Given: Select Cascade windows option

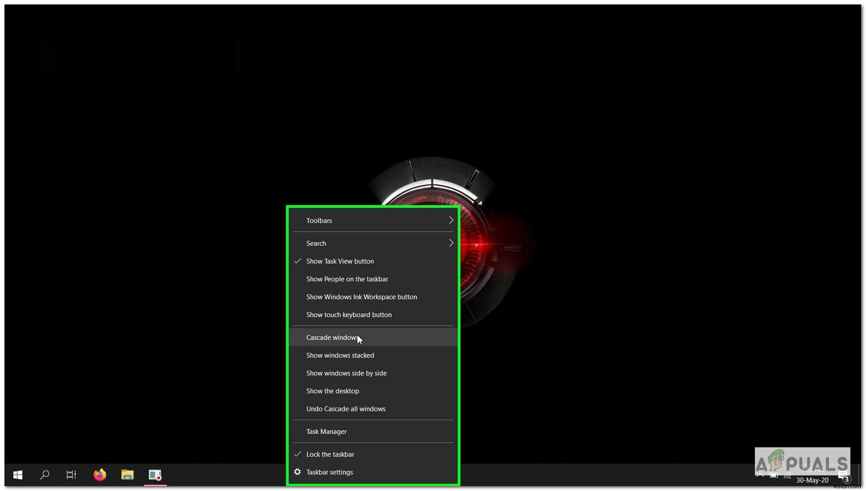Looking at the screenshot, I should (331, 337).
